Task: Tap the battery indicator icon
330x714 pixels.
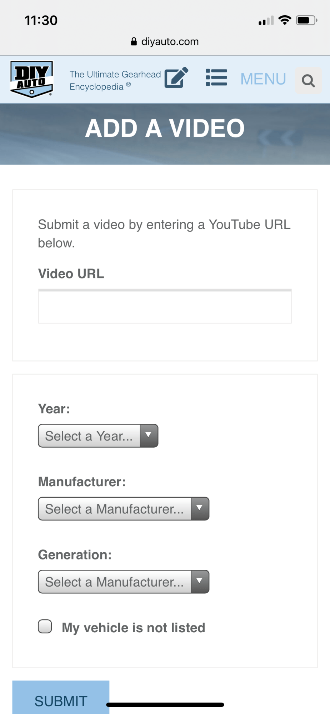Action: pos(306,20)
